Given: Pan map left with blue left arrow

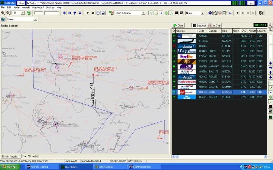Looking at the screenshot, I should [65, 13].
